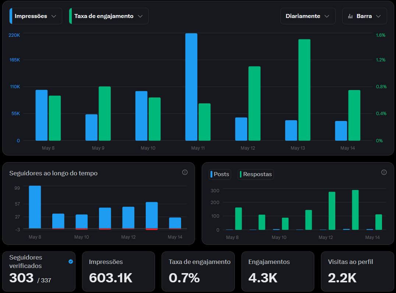Click the bar chart icon beside Barra
The width and height of the screenshot is (396, 293).
point(350,17)
